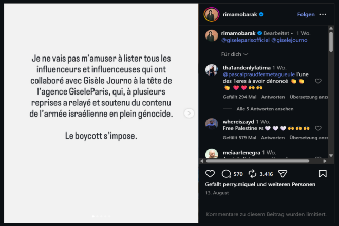
Task: Repost using the arrows icon
Action: pos(252,174)
